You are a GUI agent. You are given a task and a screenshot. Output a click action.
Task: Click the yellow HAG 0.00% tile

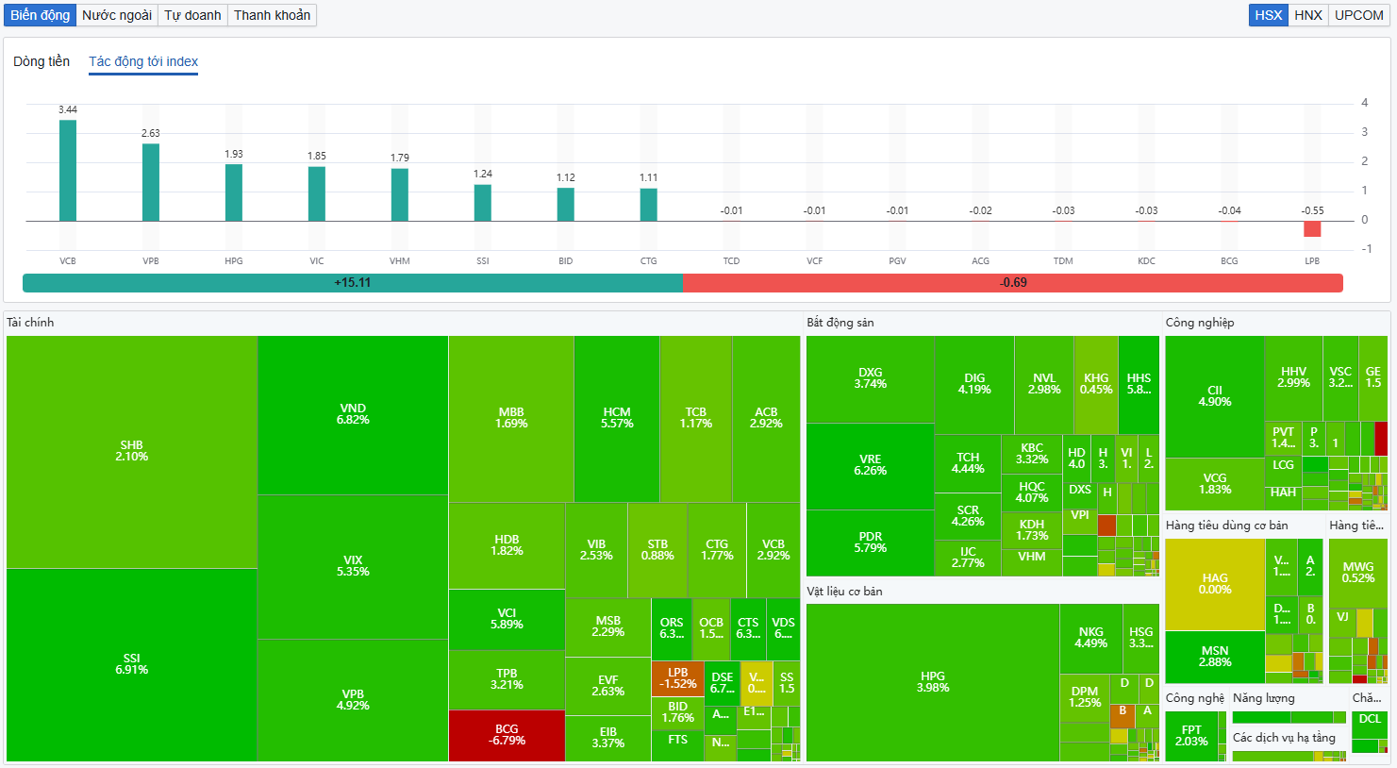click(x=1215, y=584)
